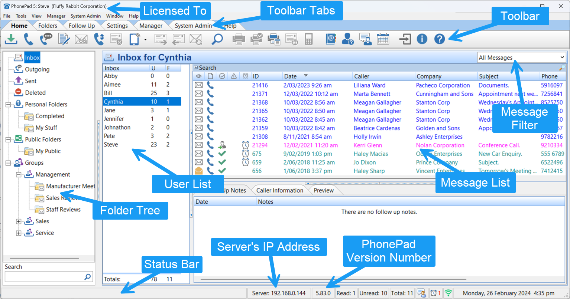Click the small magnifier at right of Search bar
This screenshot has height=299, width=570.
coord(562,68)
